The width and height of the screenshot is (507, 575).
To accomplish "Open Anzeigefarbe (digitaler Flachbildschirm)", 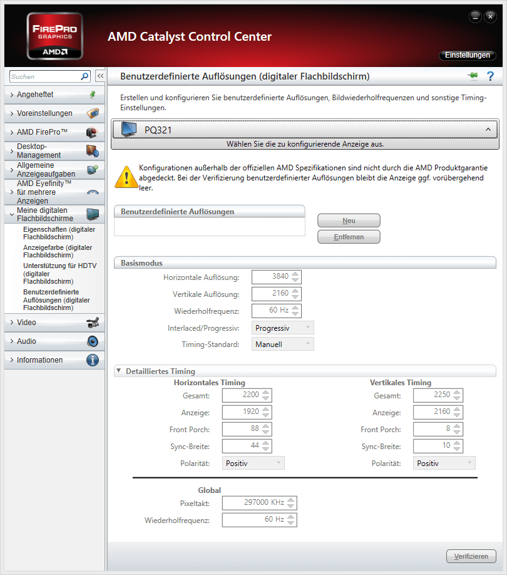I will (58, 251).
